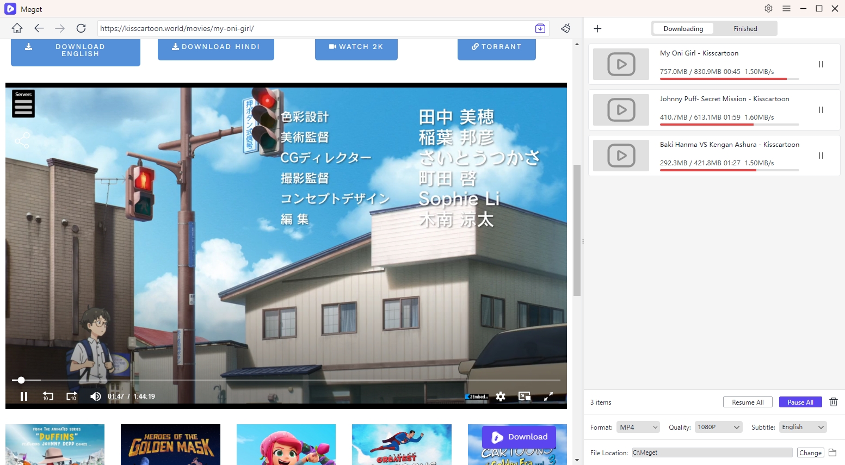Screen dimensions: 845x465
Task: Click the share icon on the video player
Action: pos(22,140)
